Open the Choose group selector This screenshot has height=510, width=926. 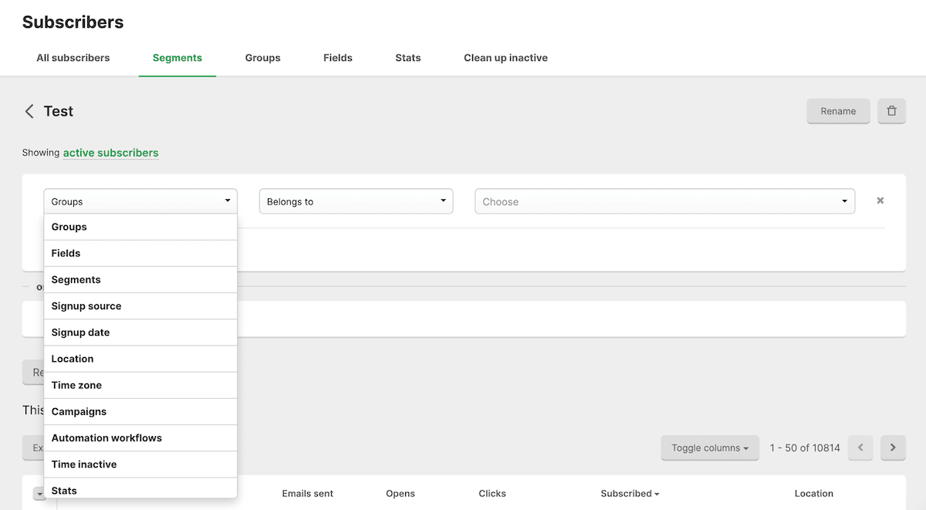coord(664,201)
